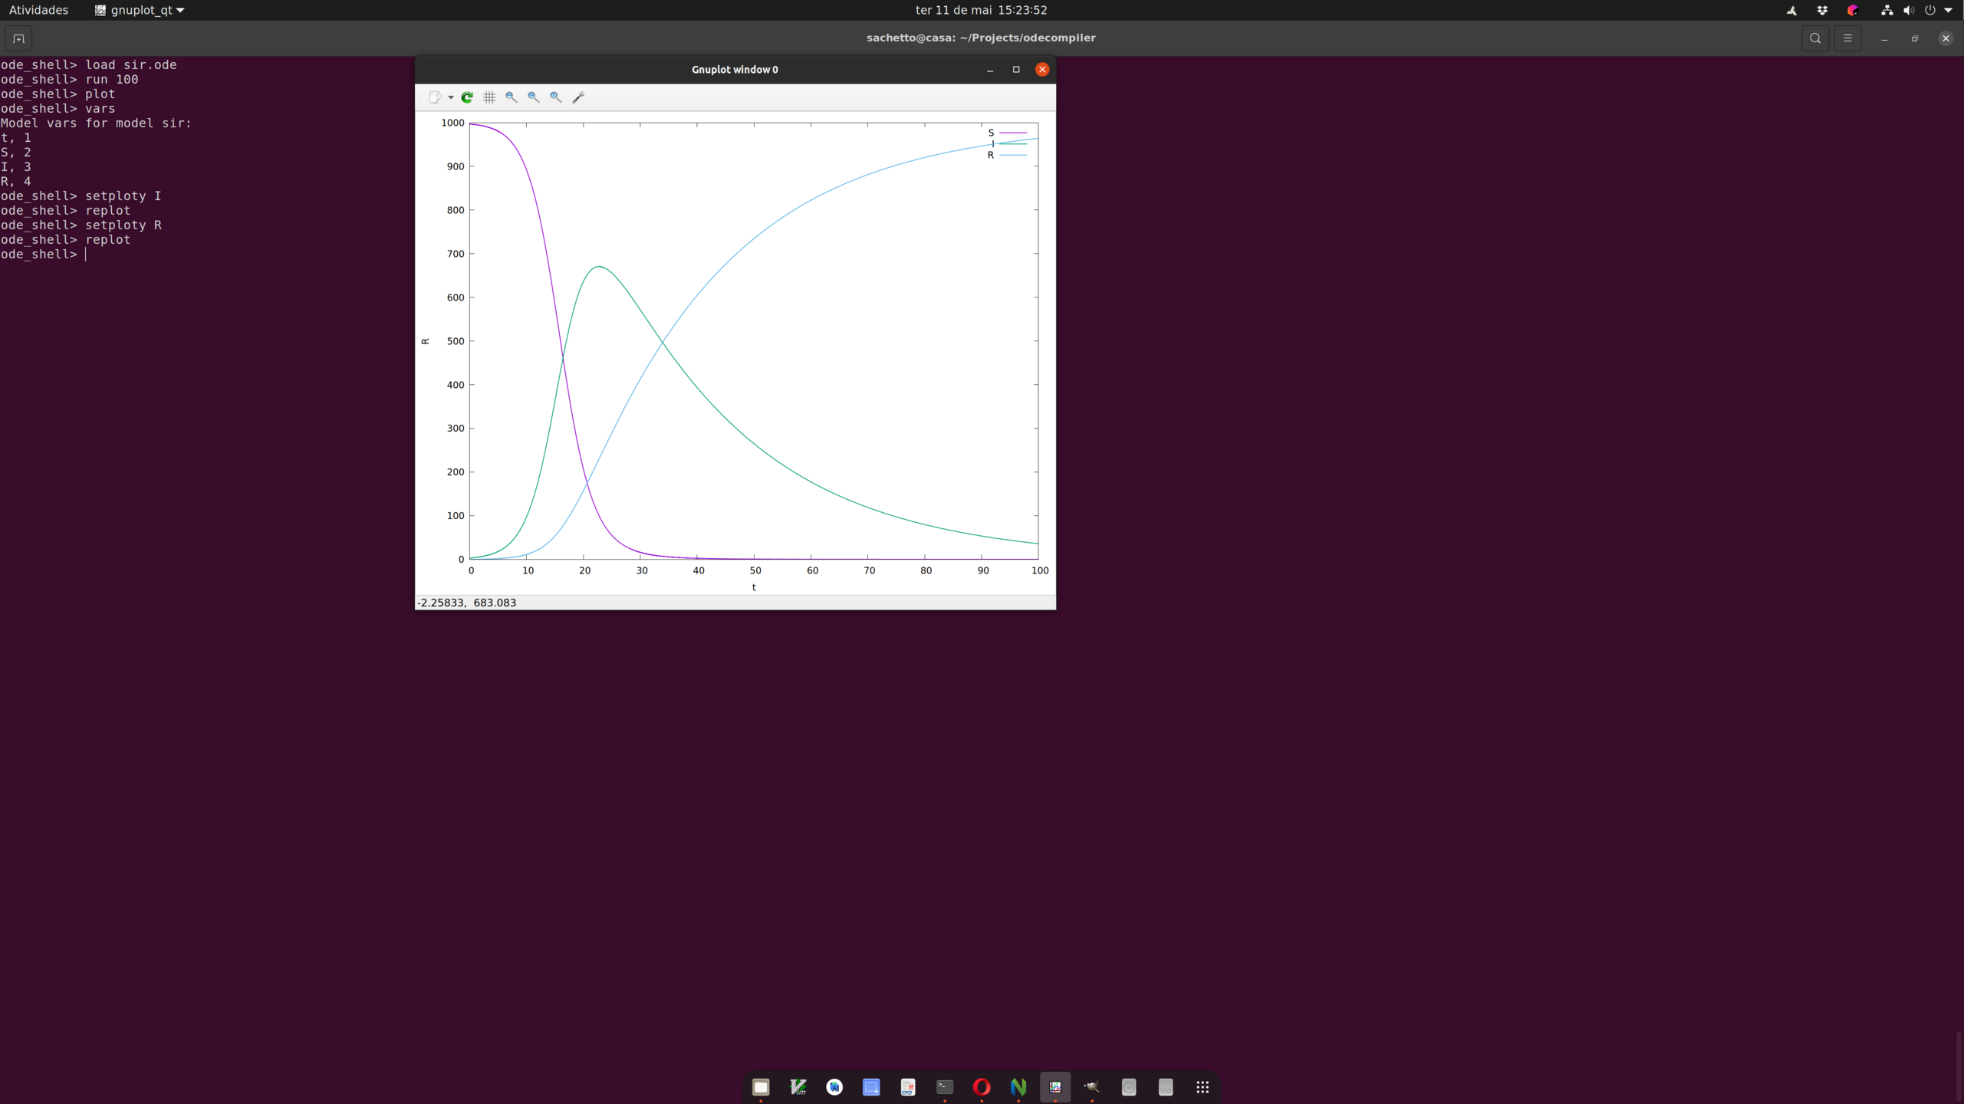Viewport: 1964px width, 1104px height.
Task: Toggle the grid in Gnuplot toolbar
Action: point(489,97)
